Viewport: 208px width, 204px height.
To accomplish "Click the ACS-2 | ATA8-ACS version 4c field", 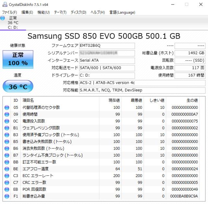I will coord(142,83).
